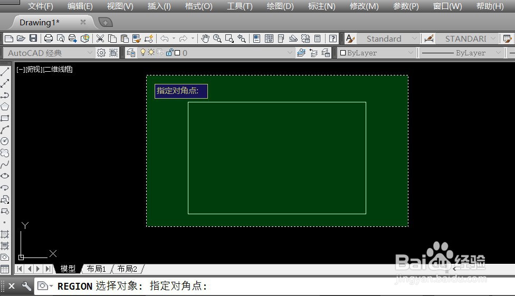Open the Markup Set Manager icon
515x296 pixels.
(306, 39)
